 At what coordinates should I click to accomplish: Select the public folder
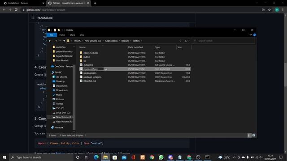(x=87, y=57)
